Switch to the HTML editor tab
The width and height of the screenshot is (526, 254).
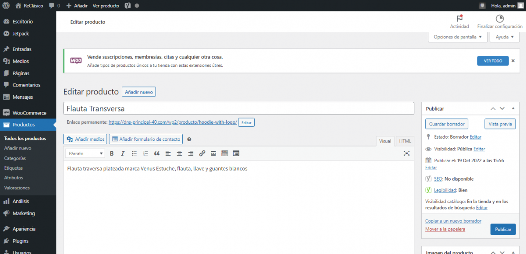(x=405, y=141)
